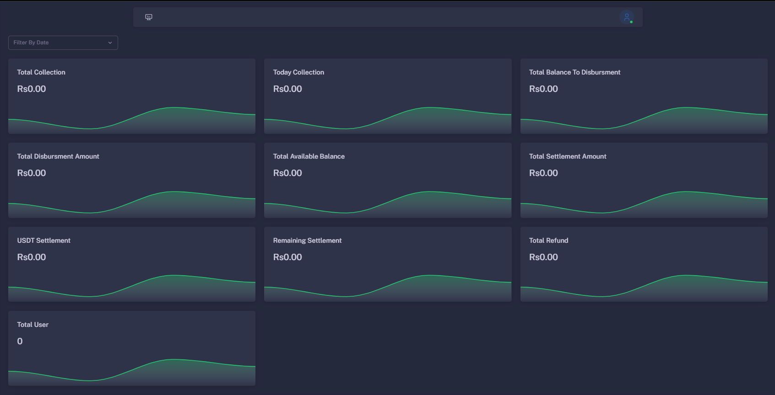Click the Total User count value 0

point(20,341)
